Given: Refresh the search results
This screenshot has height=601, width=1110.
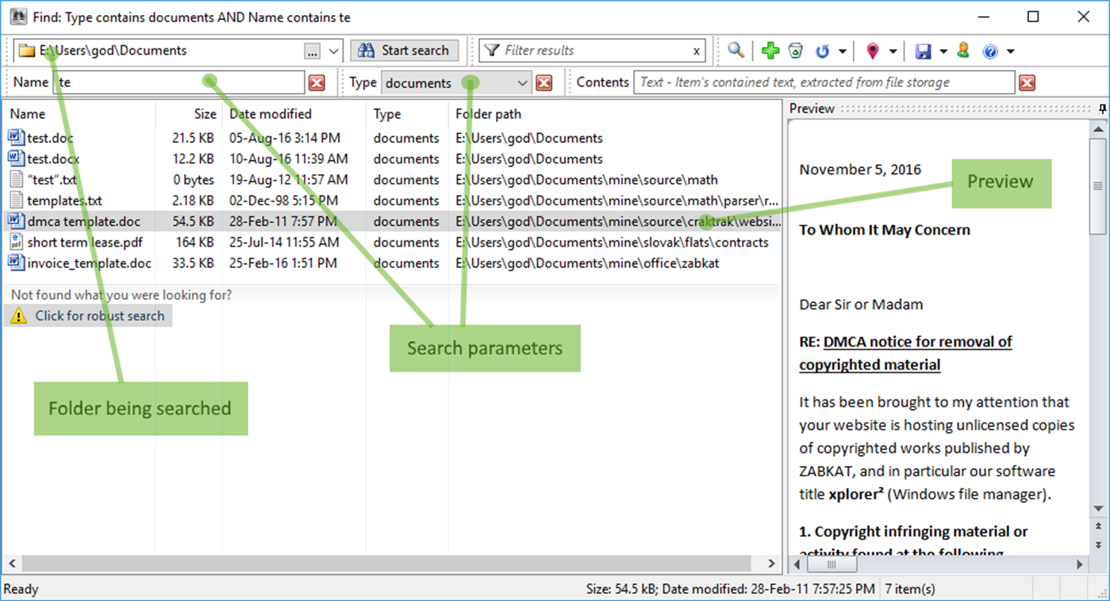Looking at the screenshot, I should point(820,50).
